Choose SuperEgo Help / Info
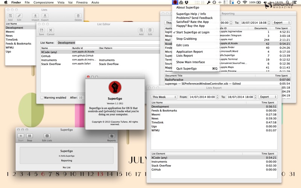This screenshot has width=301, height=188. click(x=191, y=14)
